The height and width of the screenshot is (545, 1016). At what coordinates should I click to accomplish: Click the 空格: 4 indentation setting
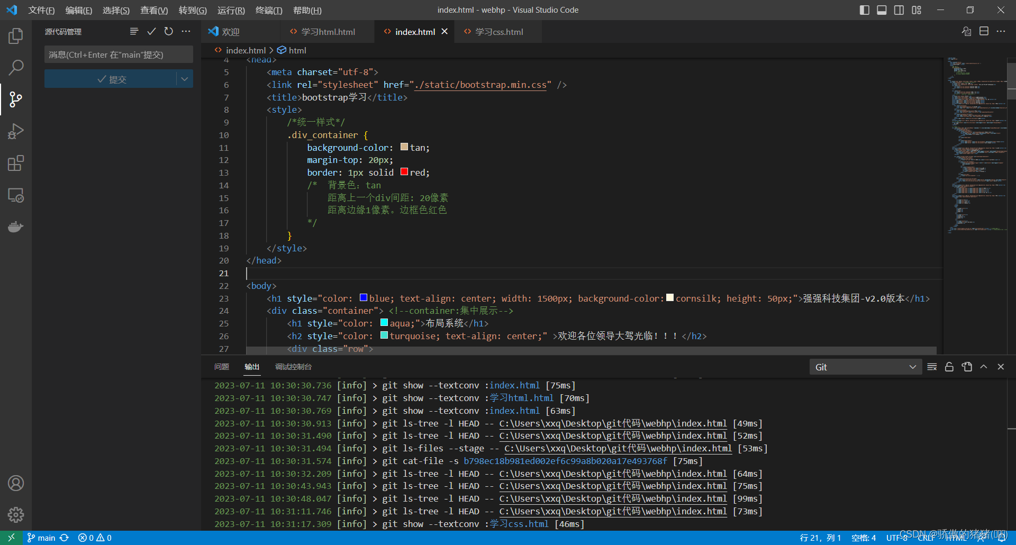pyautogui.click(x=864, y=538)
